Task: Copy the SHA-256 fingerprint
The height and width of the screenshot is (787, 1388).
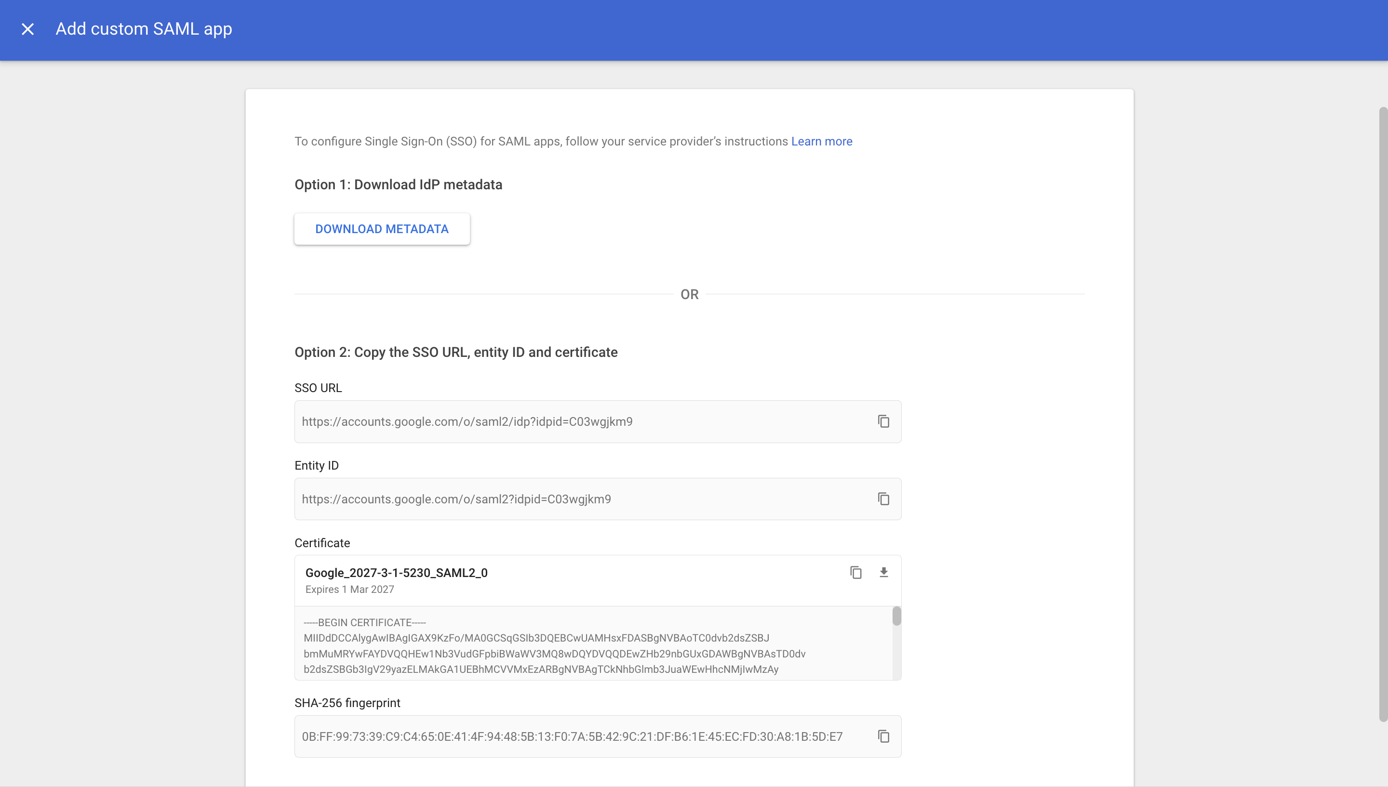Action: (x=883, y=737)
